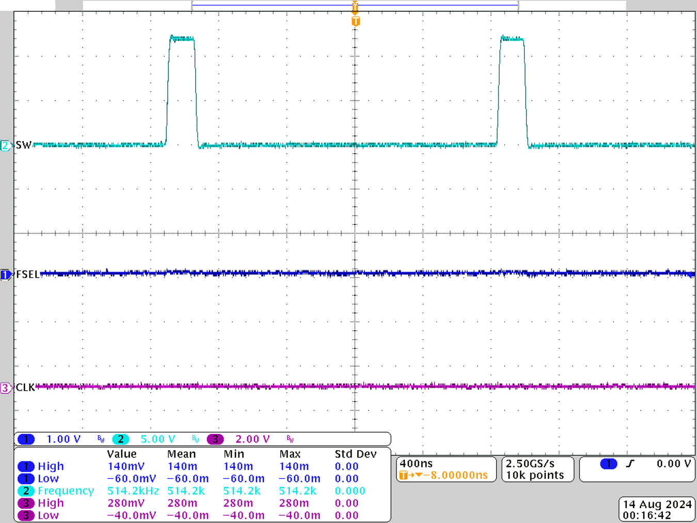Click the 2.50GS/s 10k points acquisition box

point(537,469)
